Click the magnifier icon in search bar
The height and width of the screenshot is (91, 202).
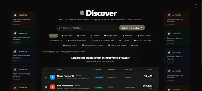coord(59,28)
